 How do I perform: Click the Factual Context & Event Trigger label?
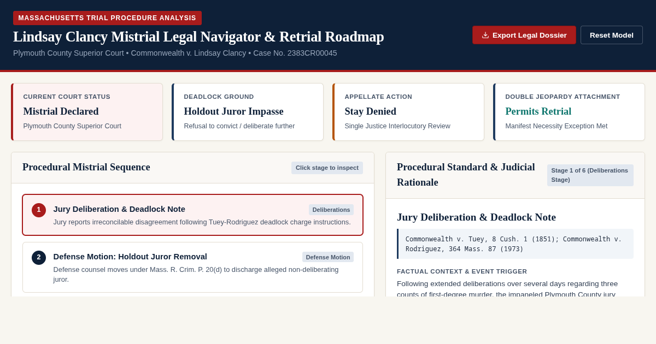tap(462, 271)
